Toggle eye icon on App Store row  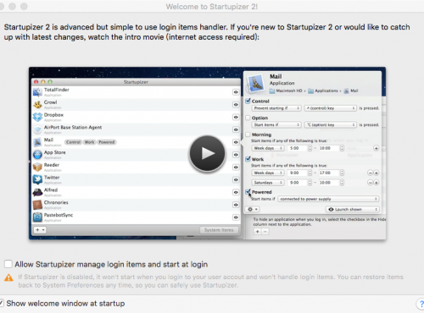click(236, 155)
